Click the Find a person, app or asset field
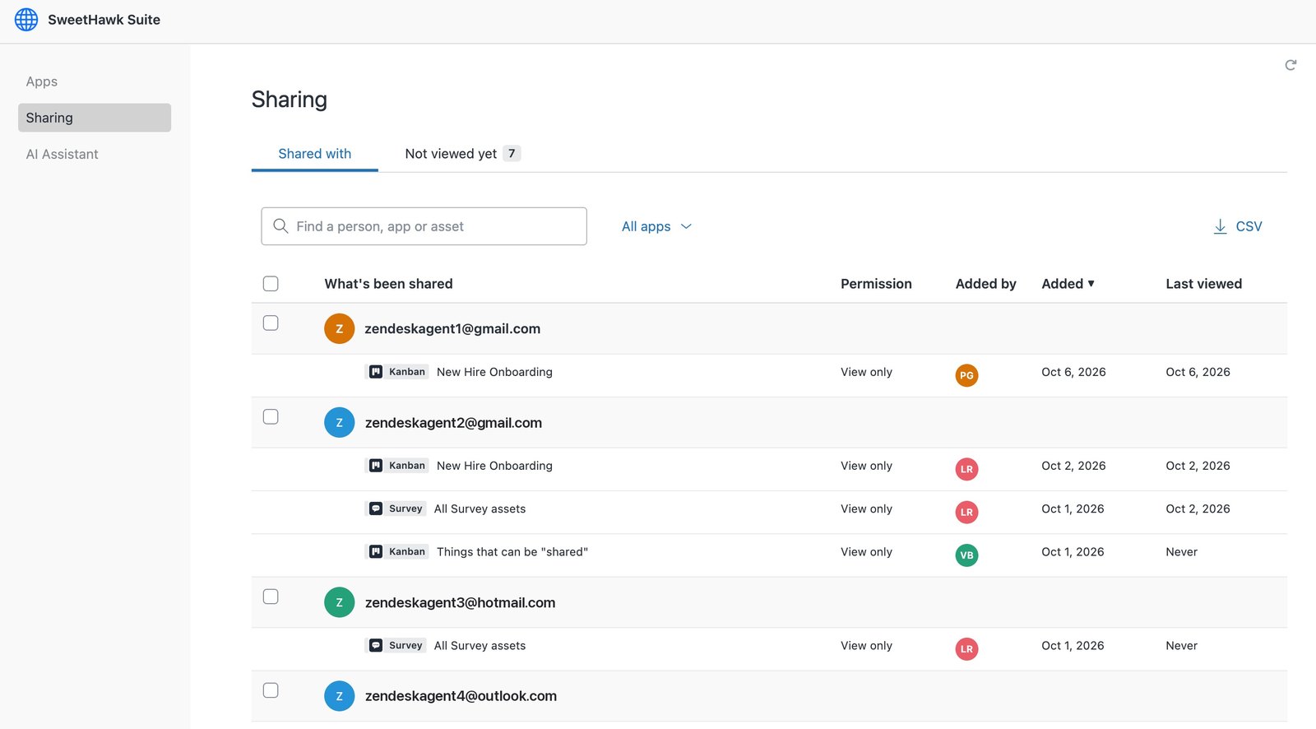Screen dimensions: 1316x729 424,226
